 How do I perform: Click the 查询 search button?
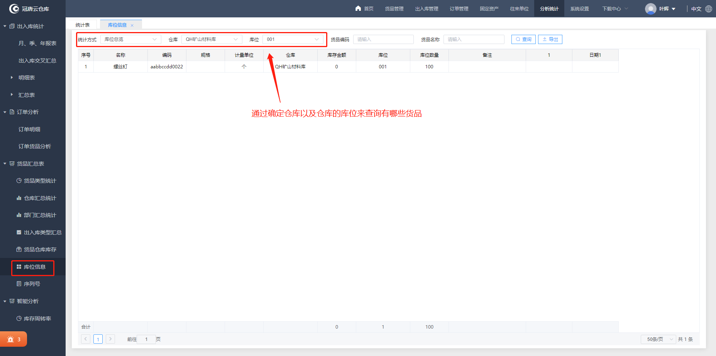523,39
